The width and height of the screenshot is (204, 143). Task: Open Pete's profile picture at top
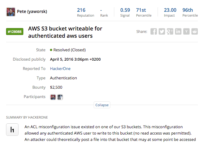(11, 12)
